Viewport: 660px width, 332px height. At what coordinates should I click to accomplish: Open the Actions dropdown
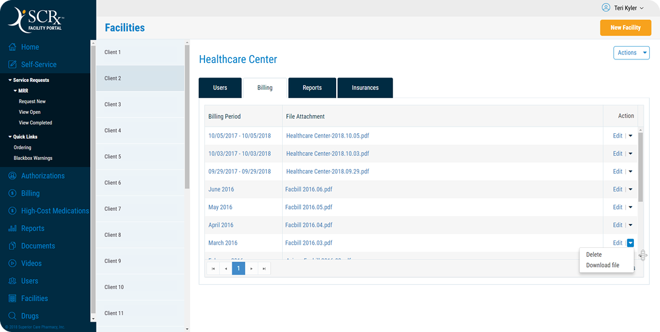[x=631, y=53]
